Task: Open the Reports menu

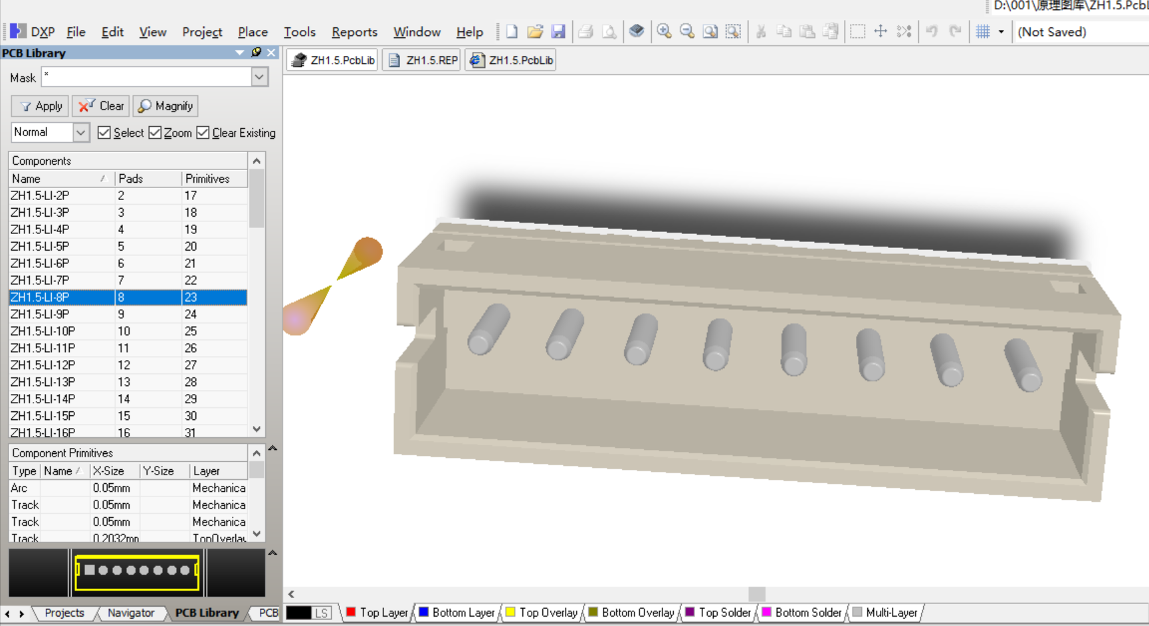Action: tap(354, 32)
